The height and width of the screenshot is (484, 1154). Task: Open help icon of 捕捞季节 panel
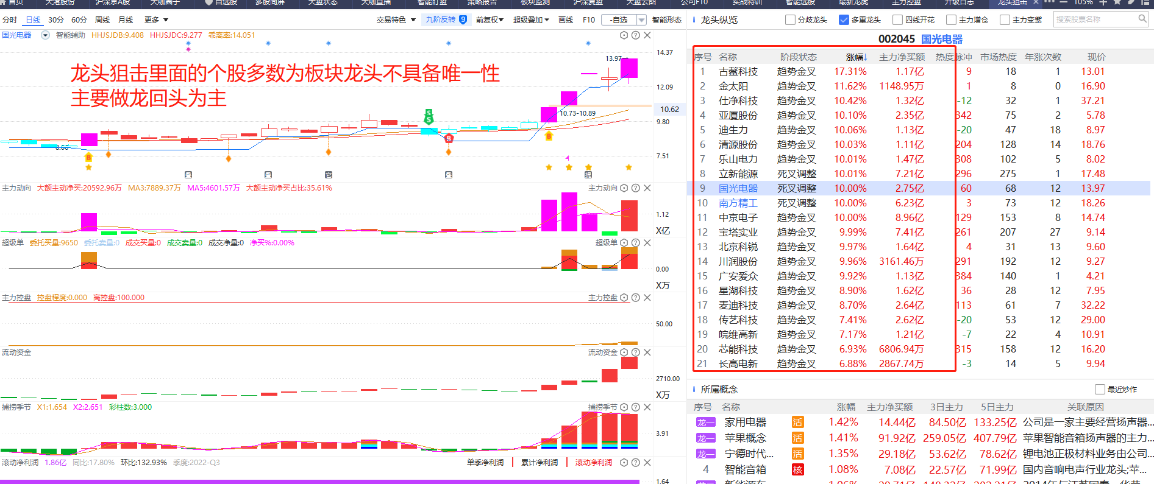pyautogui.click(x=635, y=407)
